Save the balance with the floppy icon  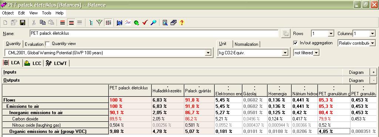(x=23, y=23)
